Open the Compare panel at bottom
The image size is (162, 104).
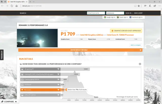coord(9,101)
